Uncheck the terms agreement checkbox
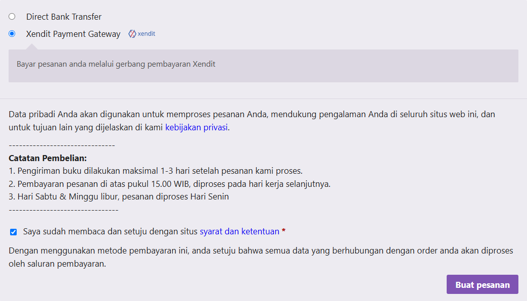Screen dimensions: 527x301 point(13,232)
